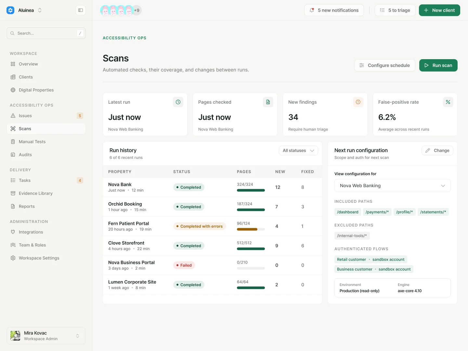Click the New client button

(439, 10)
